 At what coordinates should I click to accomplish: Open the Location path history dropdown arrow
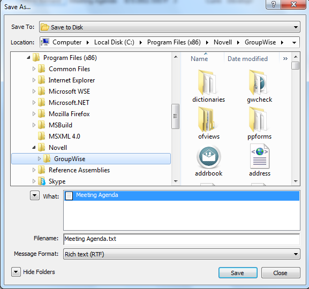(x=294, y=43)
